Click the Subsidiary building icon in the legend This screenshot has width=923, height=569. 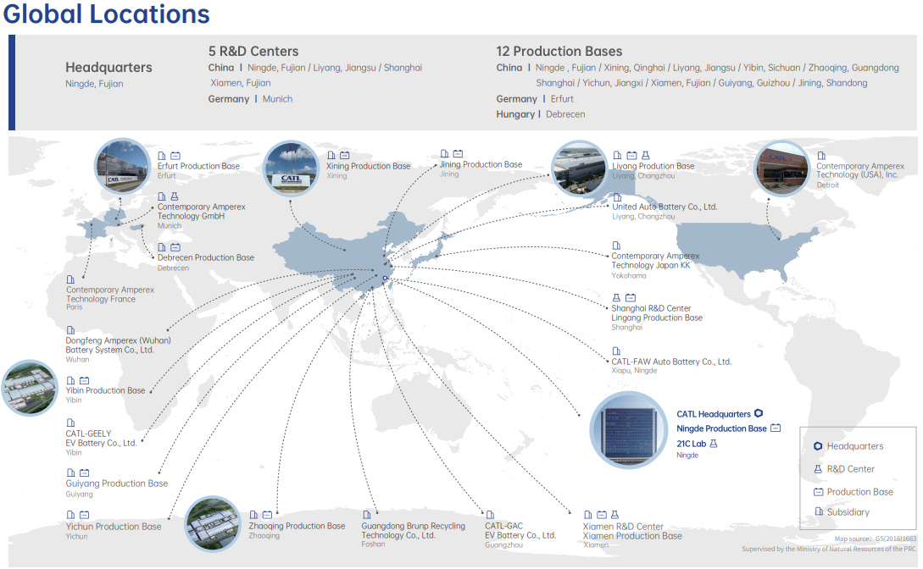[x=819, y=511]
